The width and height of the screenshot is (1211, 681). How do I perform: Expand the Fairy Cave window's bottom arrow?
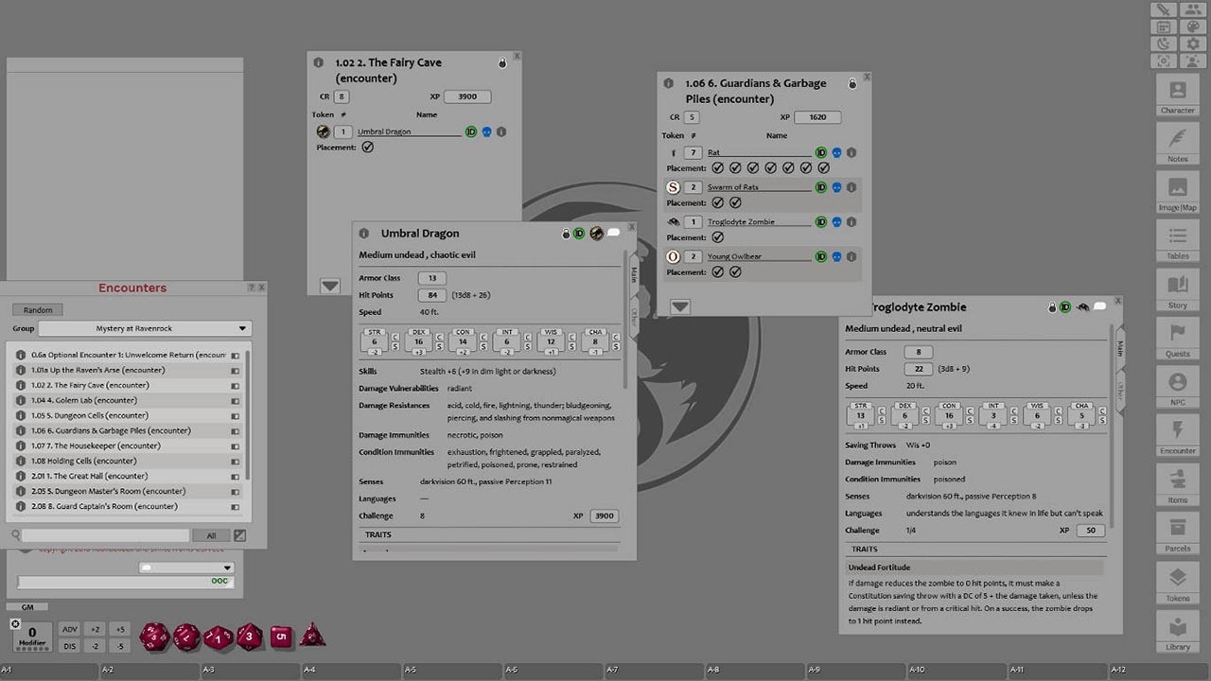tap(330, 286)
